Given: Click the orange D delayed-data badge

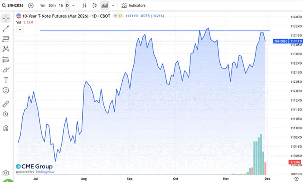Looking at the screenshot, I should [120, 16].
